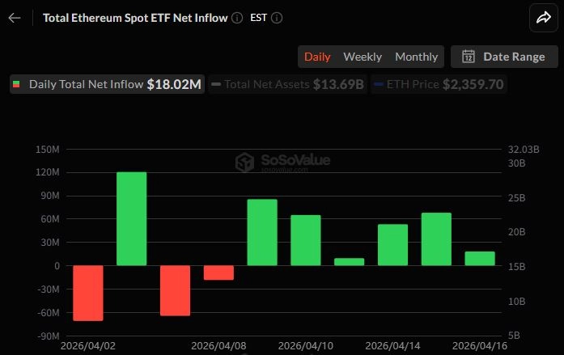Click the last green bar for 2026/04/16
Screen dimensions: 564x355
pyautogui.click(x=480, y=259)
